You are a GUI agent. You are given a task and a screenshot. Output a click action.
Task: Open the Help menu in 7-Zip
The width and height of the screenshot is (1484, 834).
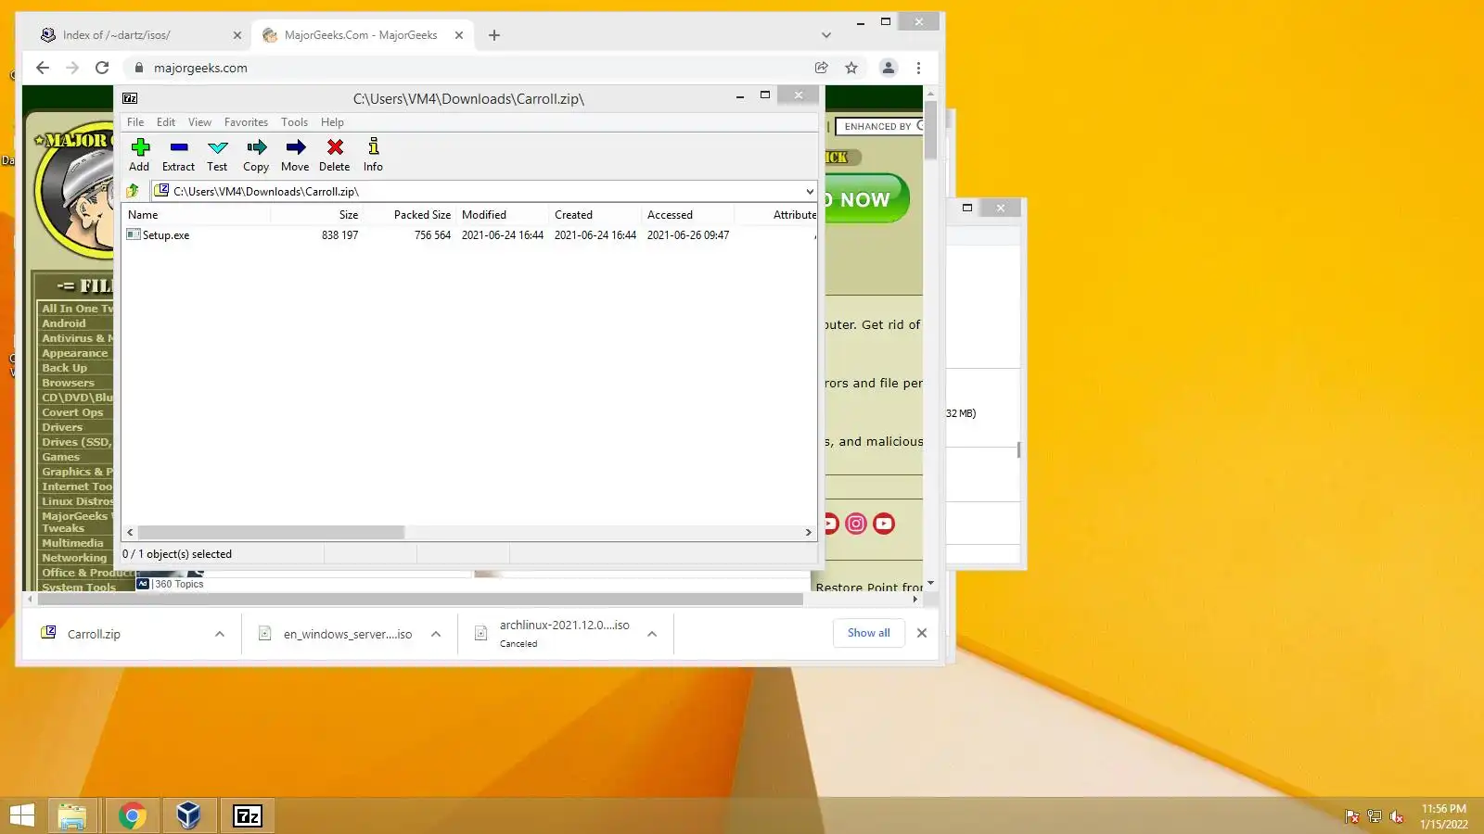click(x=332, y=122)
